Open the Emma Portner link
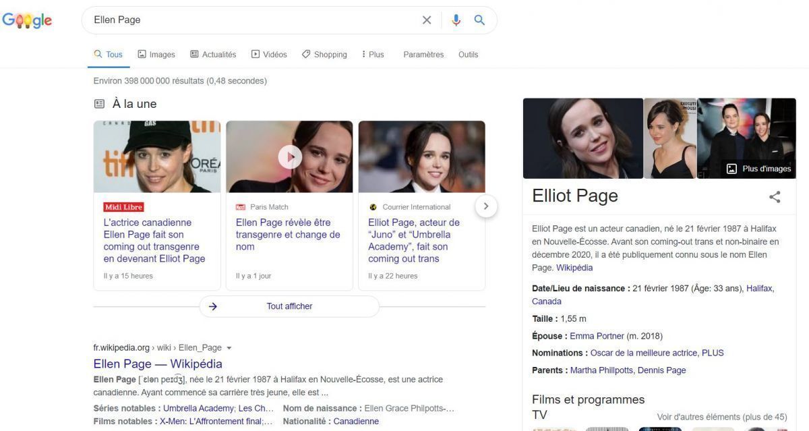 (x=597, y=336)
